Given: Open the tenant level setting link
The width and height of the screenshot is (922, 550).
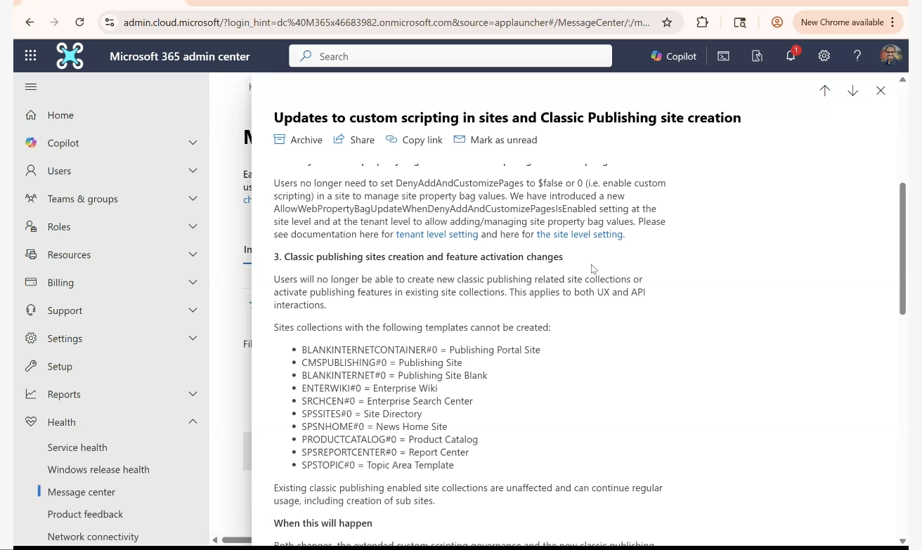Looking at the screenshot, I should (437, 235).
